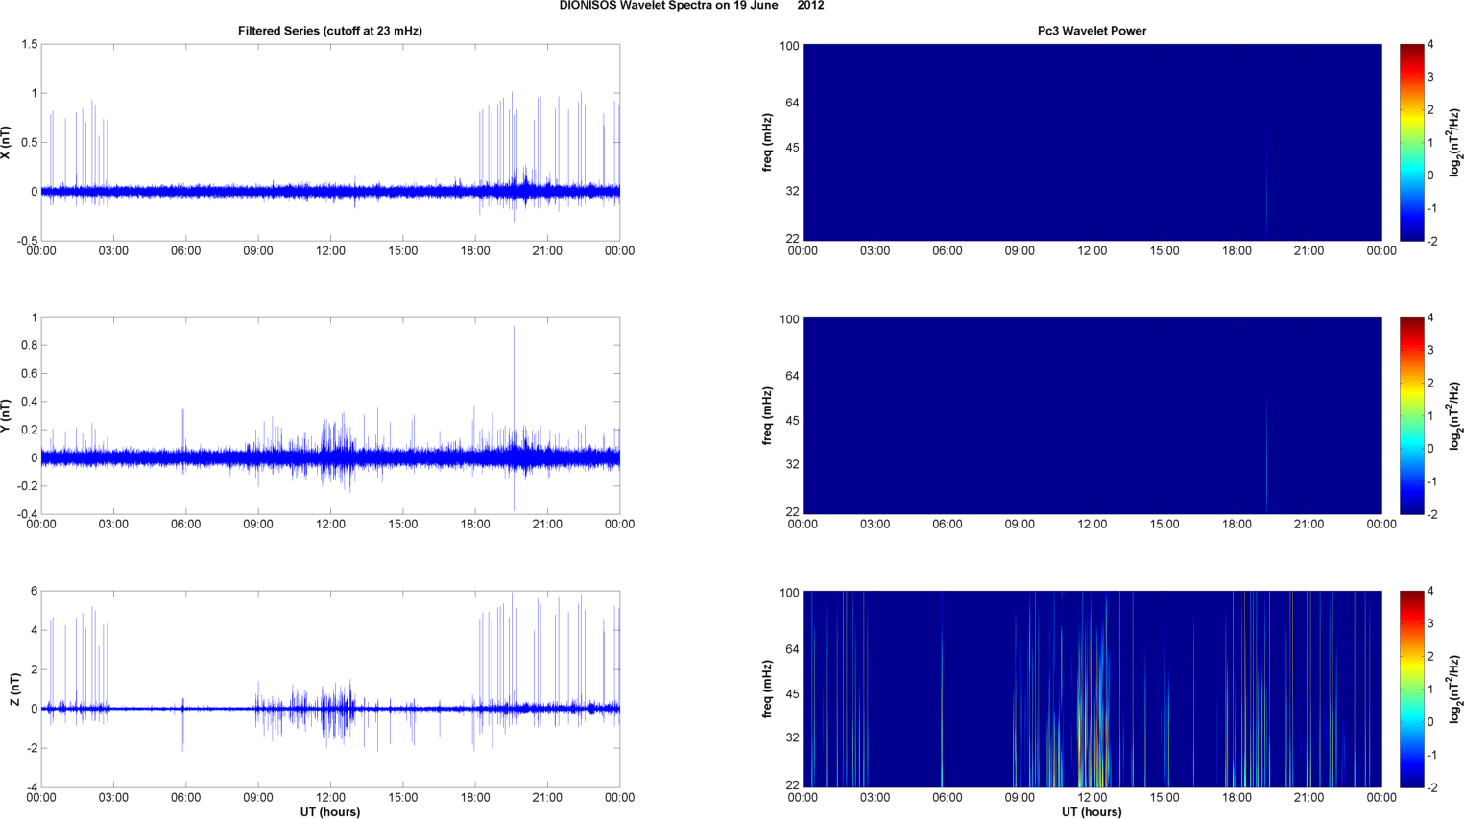Click the -2 value below top colorbar
The width and height of the screenshot is (1464, 819).
click(x=1430, y=241)
